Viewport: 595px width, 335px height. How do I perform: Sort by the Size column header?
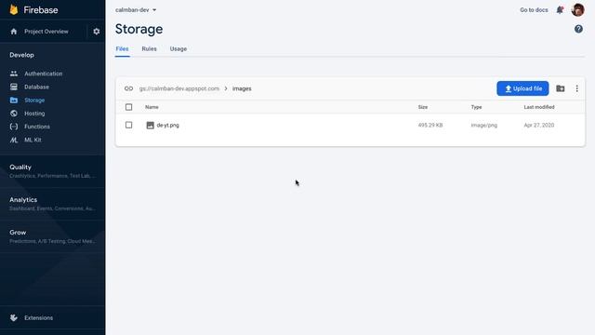coord(423,107)
